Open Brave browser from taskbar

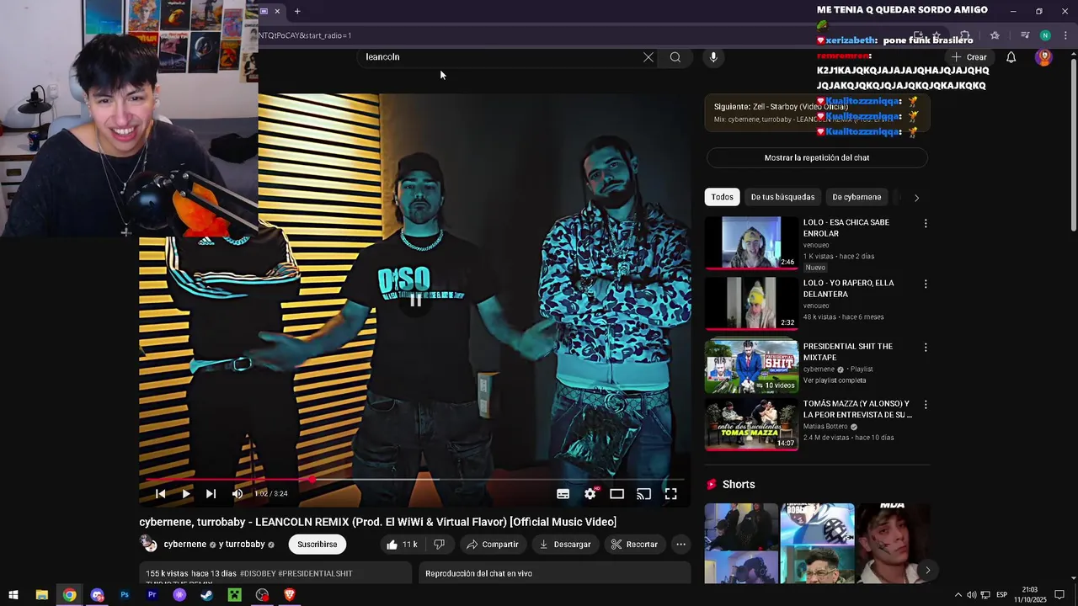(290, 595)
